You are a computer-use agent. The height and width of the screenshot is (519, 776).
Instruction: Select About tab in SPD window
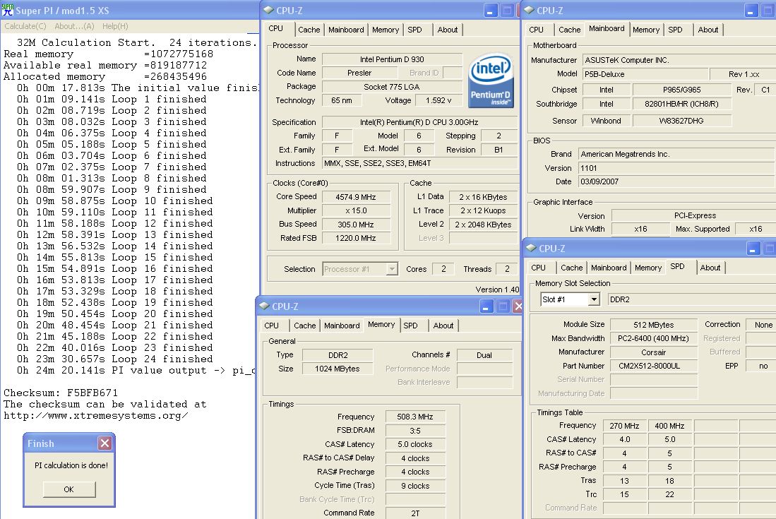pyautogui.click(x=710, y=268)
